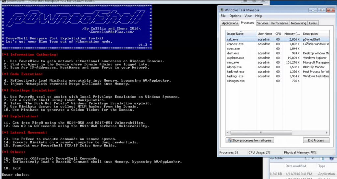Click the Type column header in Explorer window
Viewport: 337px width, 179px height.
coord(322,166)
